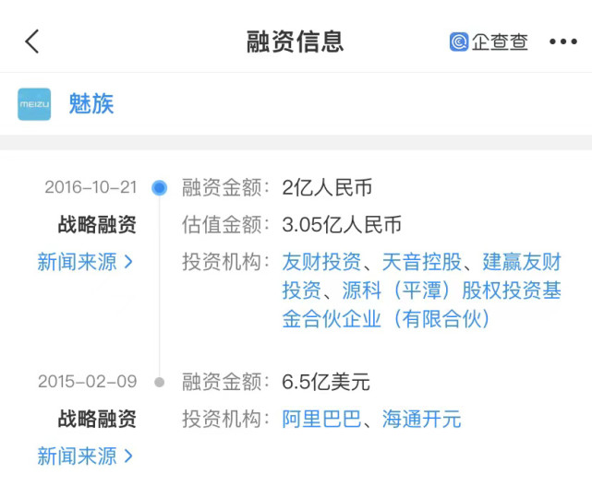Viewport: 592px width, 498px height.
Task: Tap the 融资信息 page title
Action: (296, 41)
